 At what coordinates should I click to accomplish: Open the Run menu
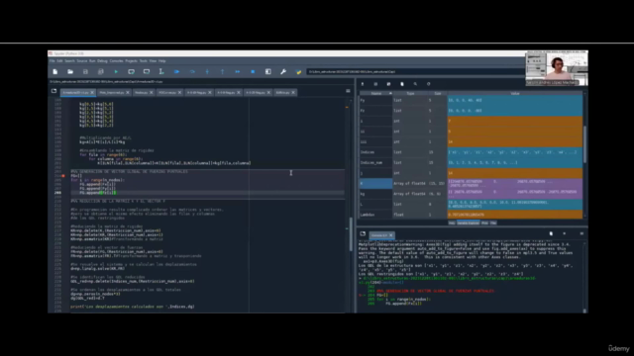pyautogui.click(x=92, y=61)
